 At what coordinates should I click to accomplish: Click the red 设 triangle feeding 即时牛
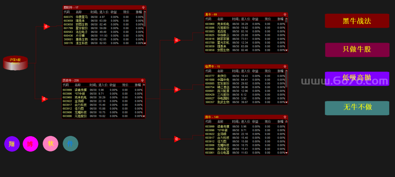click(46, 26)
